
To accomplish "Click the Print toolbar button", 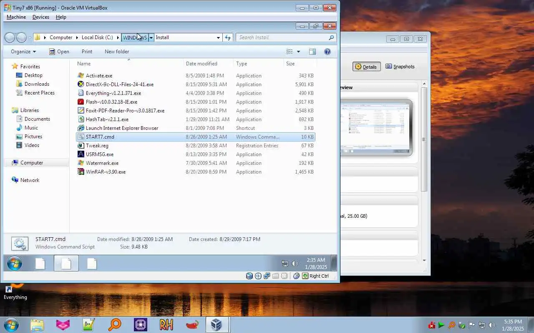I will coord(87,52).
